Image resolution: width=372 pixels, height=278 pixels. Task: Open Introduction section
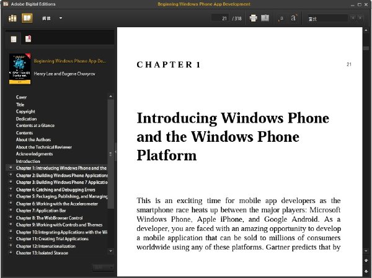(x=28, y=161)
